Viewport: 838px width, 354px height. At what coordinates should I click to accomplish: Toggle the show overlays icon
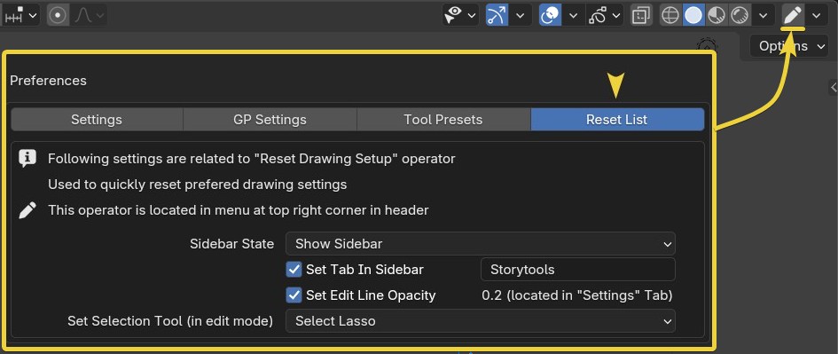click(551, 15)
